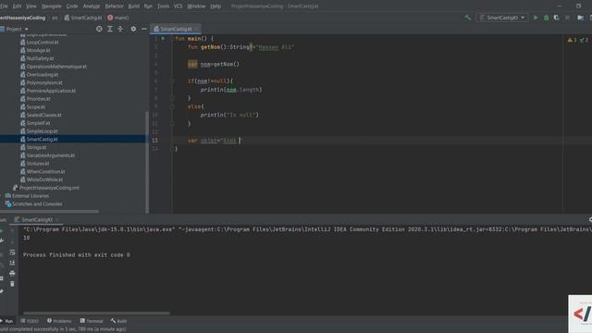Click the SmartCastig.kt breadcrumb in navigation bar
The height and width of the screenshot is (333, 592).
(83, 18)
